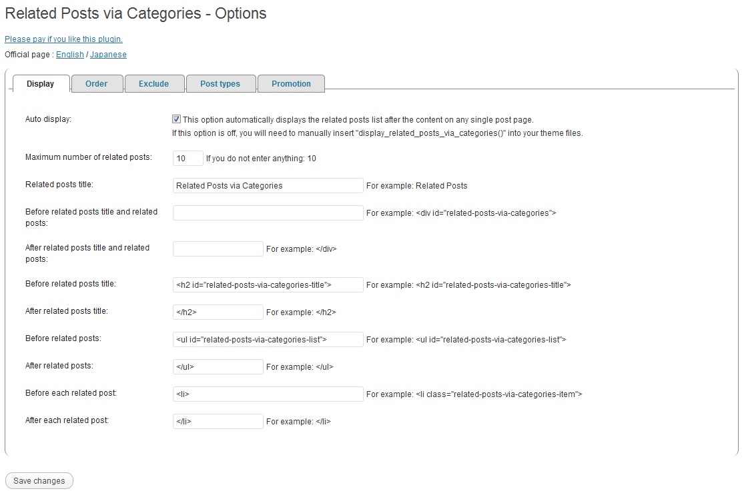The height and width of the screenshot is (497, 744).
Task: Click the After related posts field
Action: pos(218,367)
